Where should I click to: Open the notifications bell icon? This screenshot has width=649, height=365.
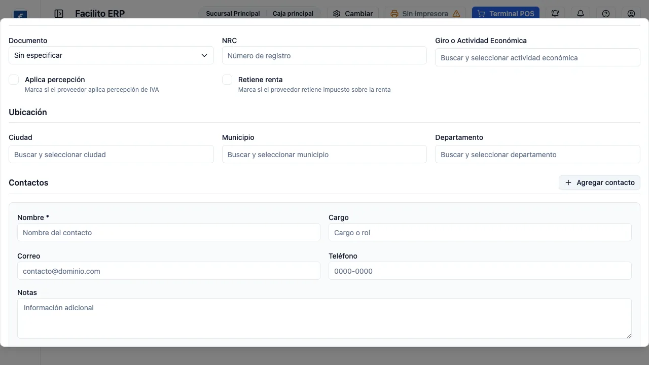point(581,14)
